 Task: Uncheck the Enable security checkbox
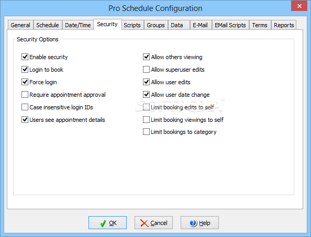click(25, 57)
